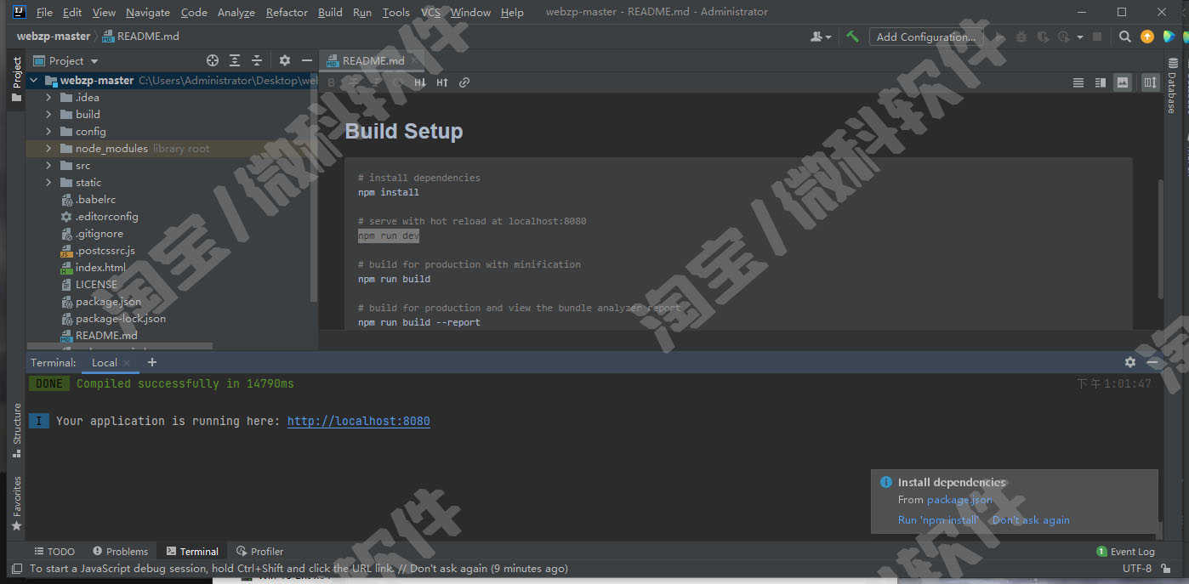Hide the Terminal panel with minus icon
The height and width of the screenshot is (584, 1189).
1152,362
